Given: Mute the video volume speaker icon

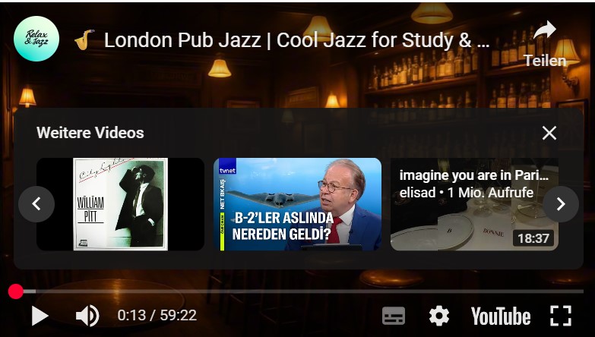Looking at the screenshot, I should [x=87, y=316].
